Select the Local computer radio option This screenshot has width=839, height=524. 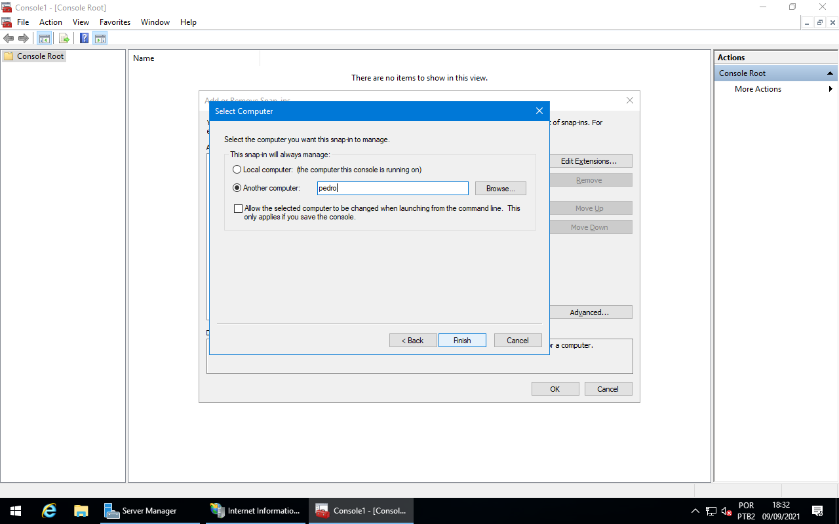(x=237, y=170)
